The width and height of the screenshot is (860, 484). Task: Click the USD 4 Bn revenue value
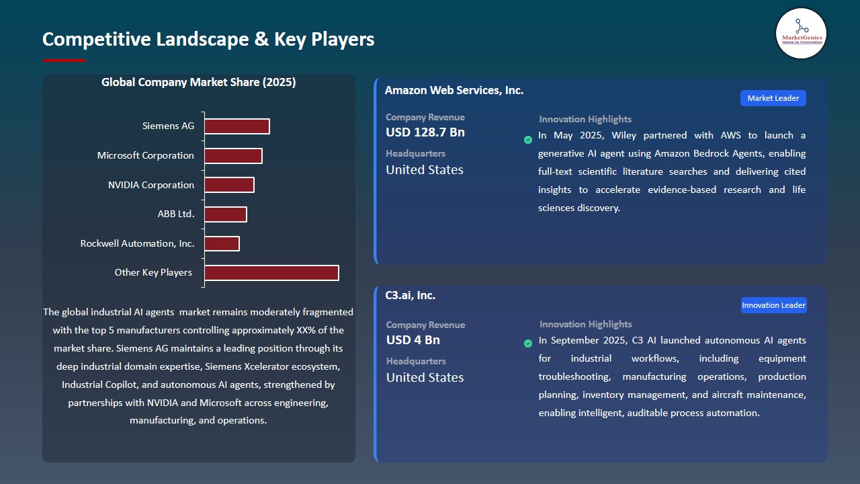click(x=413, y=340)
